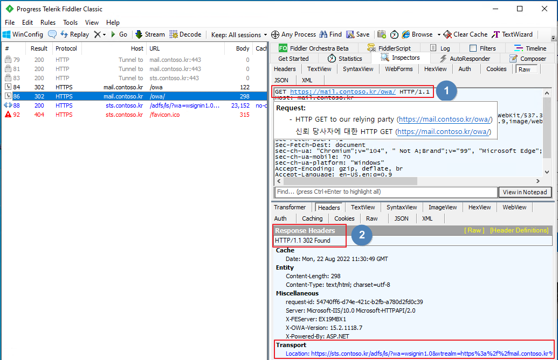Open the Tools menu
Viewport: 558px width, 360px height.
tap(71, 23)
